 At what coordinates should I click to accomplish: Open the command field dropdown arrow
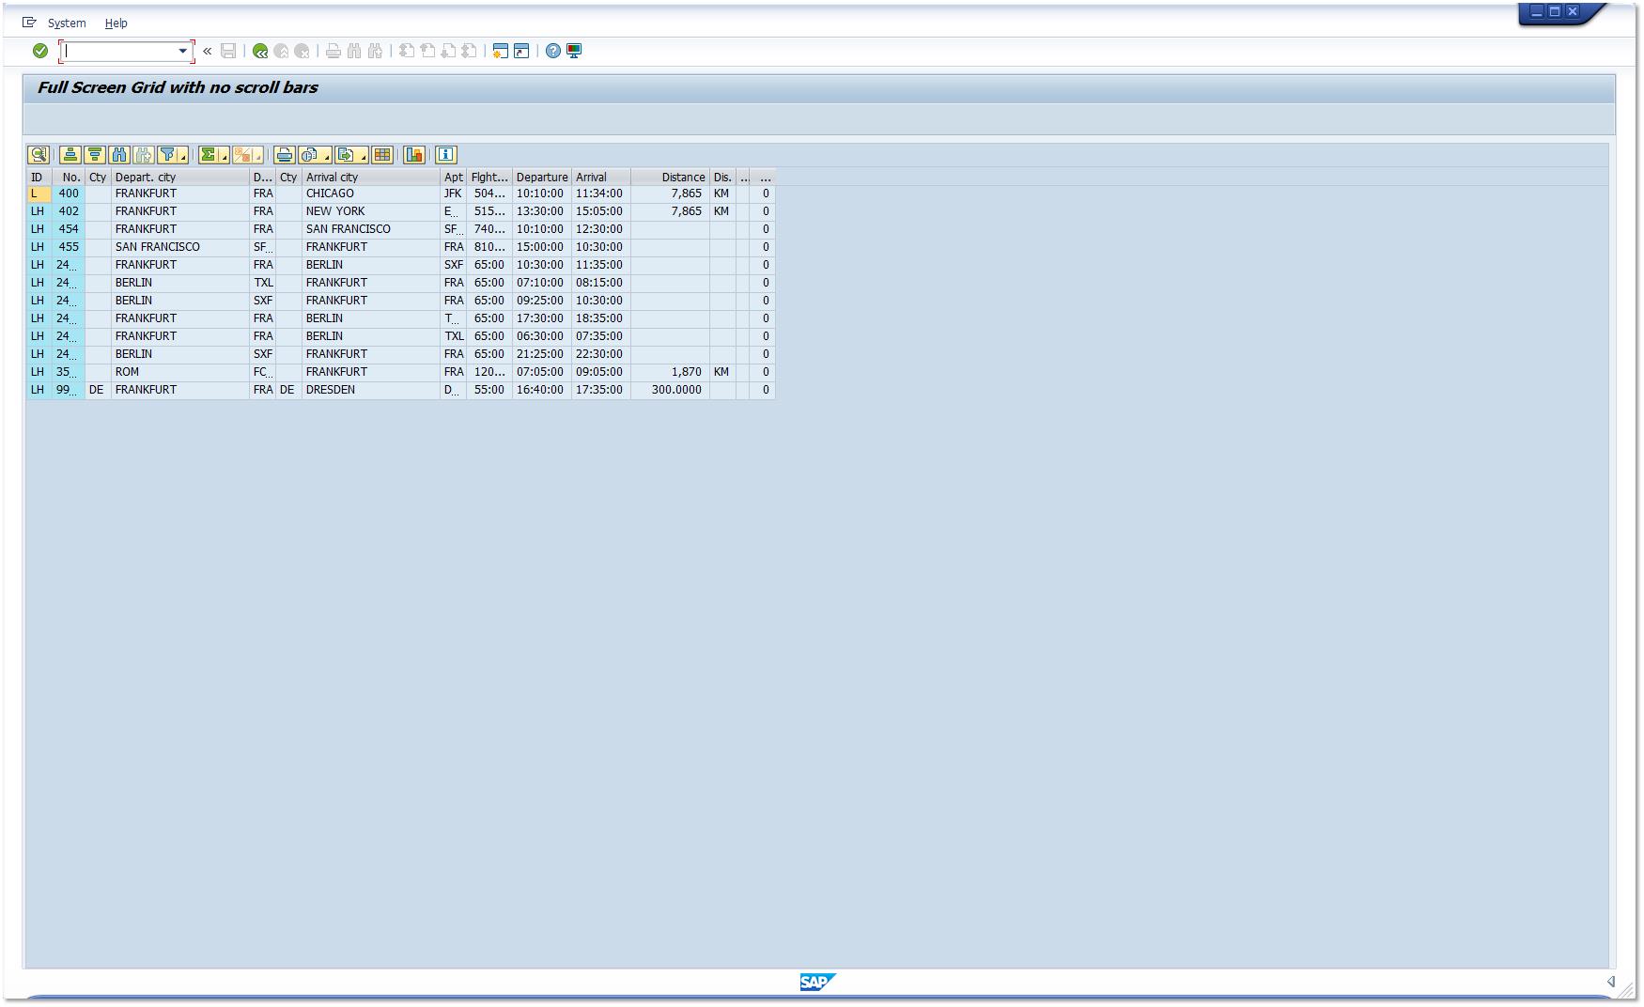click(x=183, y=51)
